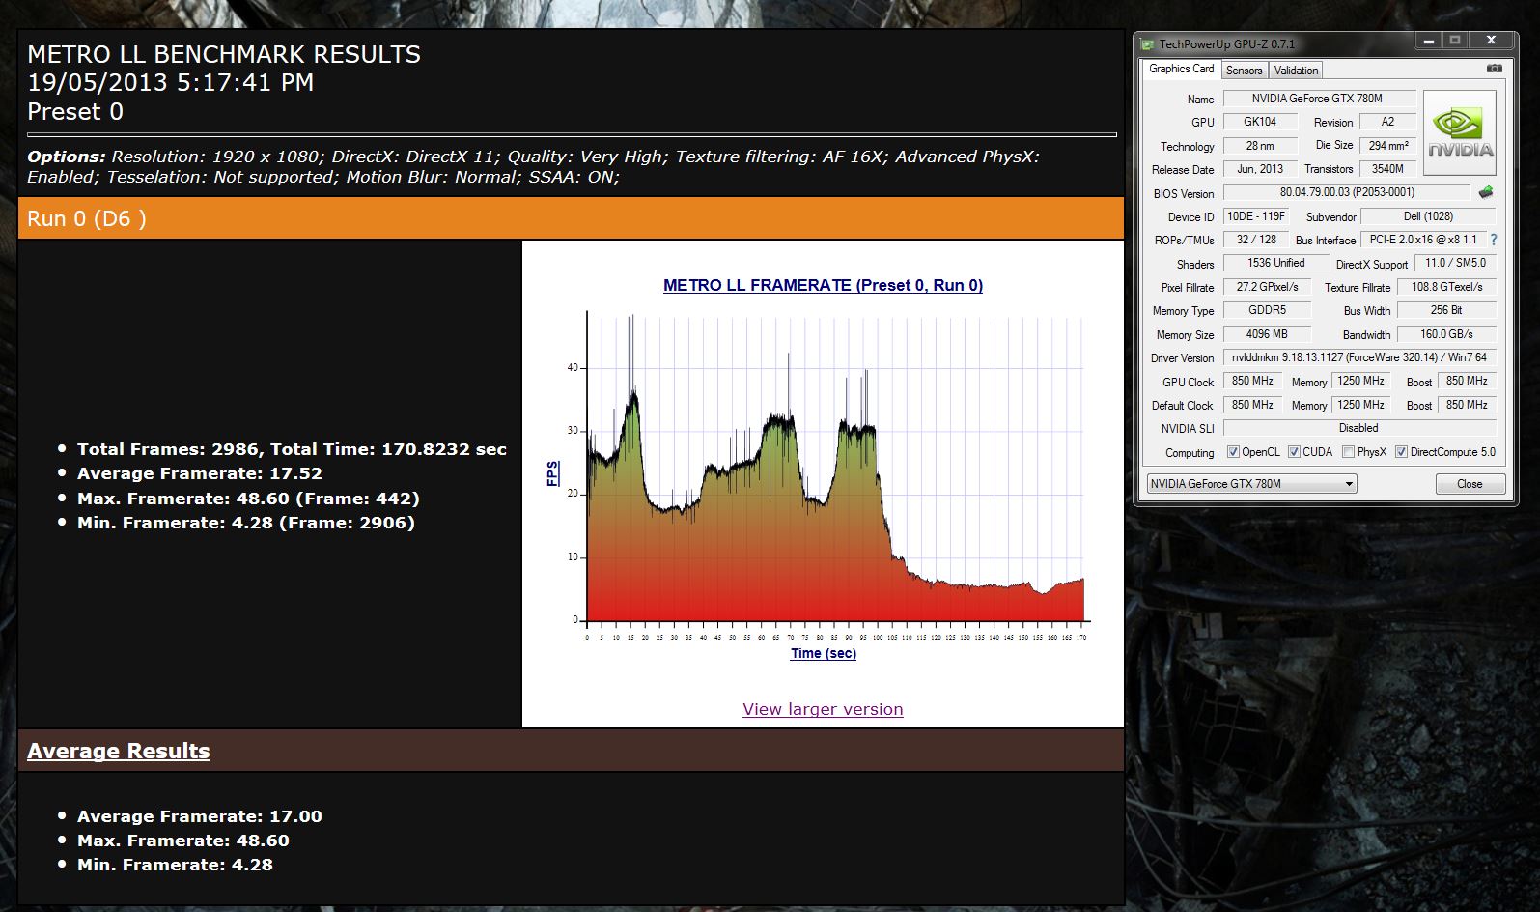This screenshot has height=912, width=1540.
Task: Click the NVIDIA SLI Disabled field
Action: coord(1359,428)
